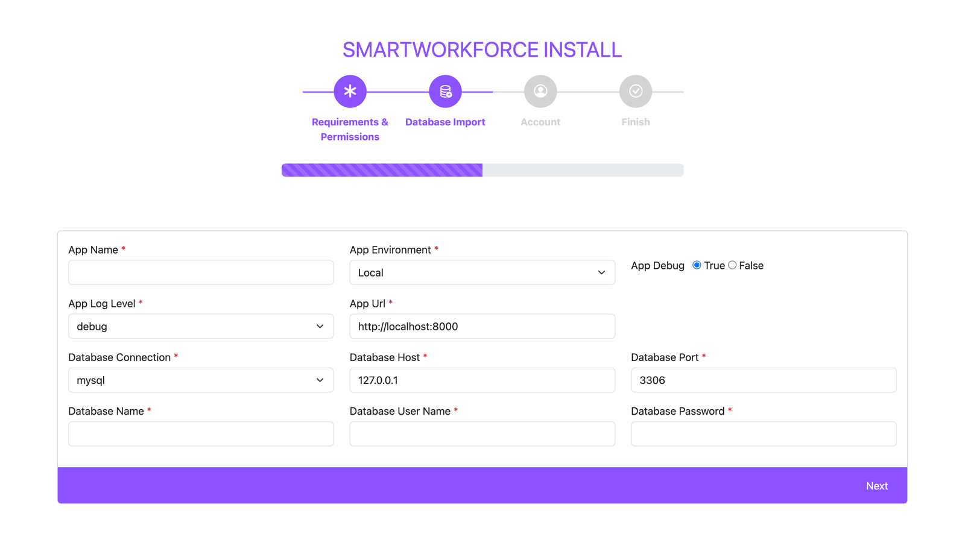
Task: Select True for App Debug
Action: point(697,265)
